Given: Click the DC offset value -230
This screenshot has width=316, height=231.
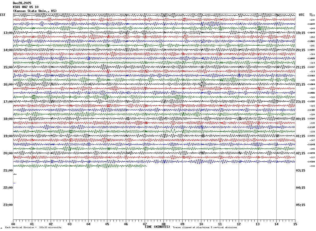Looking at the screenshot, I should pyautogui.click(x=312, y=20).
